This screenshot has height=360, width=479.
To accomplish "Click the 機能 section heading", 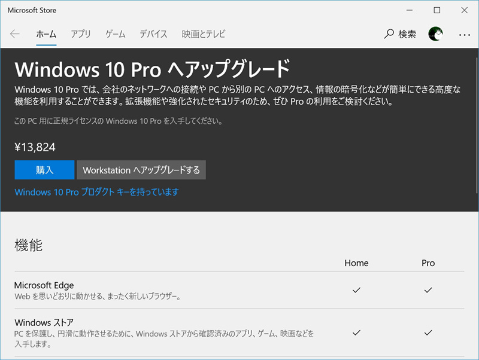I will coord(28,245).
